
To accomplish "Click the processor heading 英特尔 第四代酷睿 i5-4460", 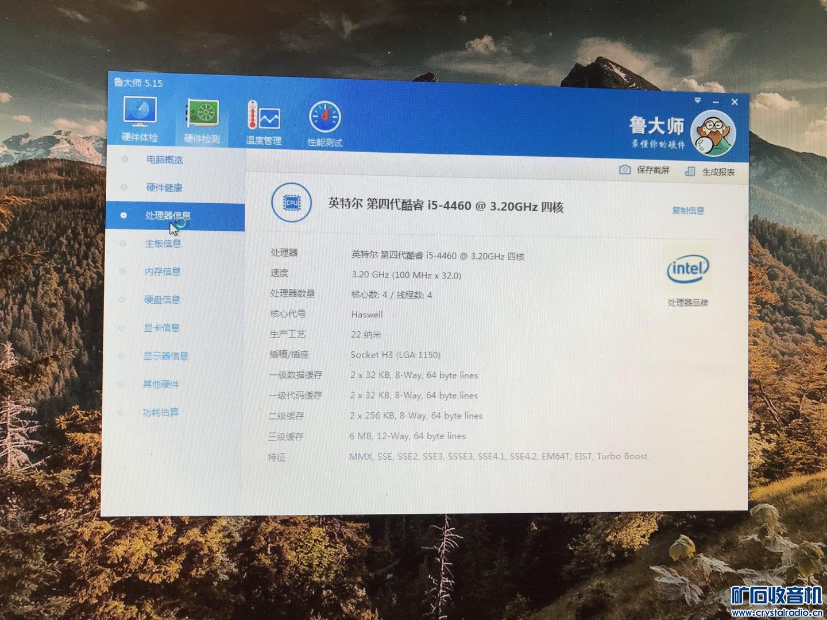I will pos(446,205).
